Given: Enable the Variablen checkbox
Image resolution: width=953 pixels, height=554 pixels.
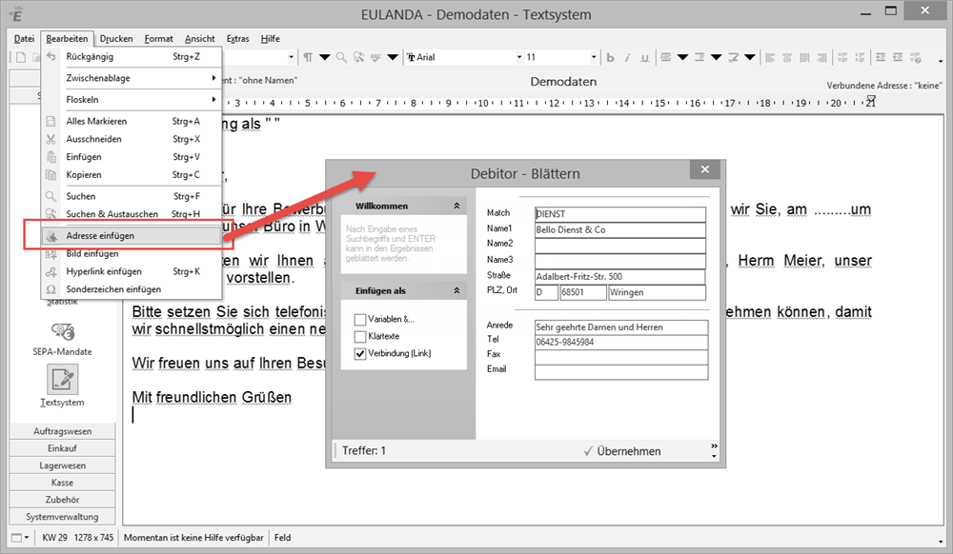Looking at the screenshot, I should (x=360, y=319).
